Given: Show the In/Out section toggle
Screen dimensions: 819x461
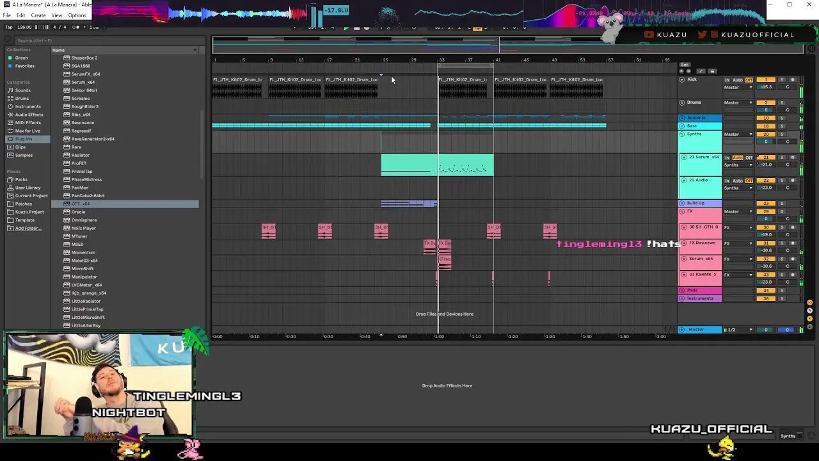Looking at the screenshot, I should (810, 303).
